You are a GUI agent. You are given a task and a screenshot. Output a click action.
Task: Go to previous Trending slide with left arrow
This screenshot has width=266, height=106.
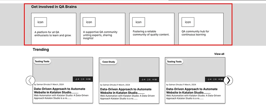(x=30, y=80)
